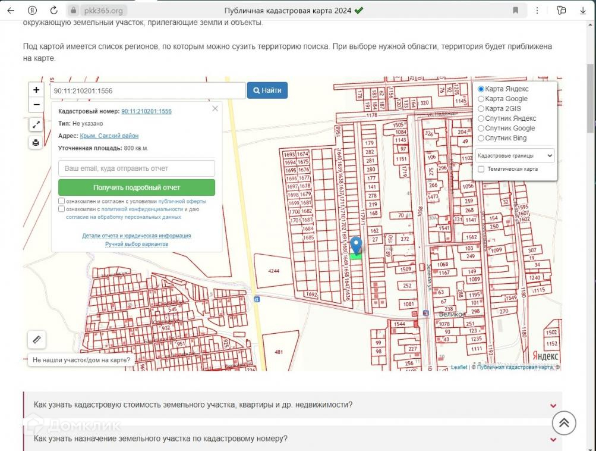Expand the кадастровую стоимость question section
596x451 pixels.
coord(292,405)
